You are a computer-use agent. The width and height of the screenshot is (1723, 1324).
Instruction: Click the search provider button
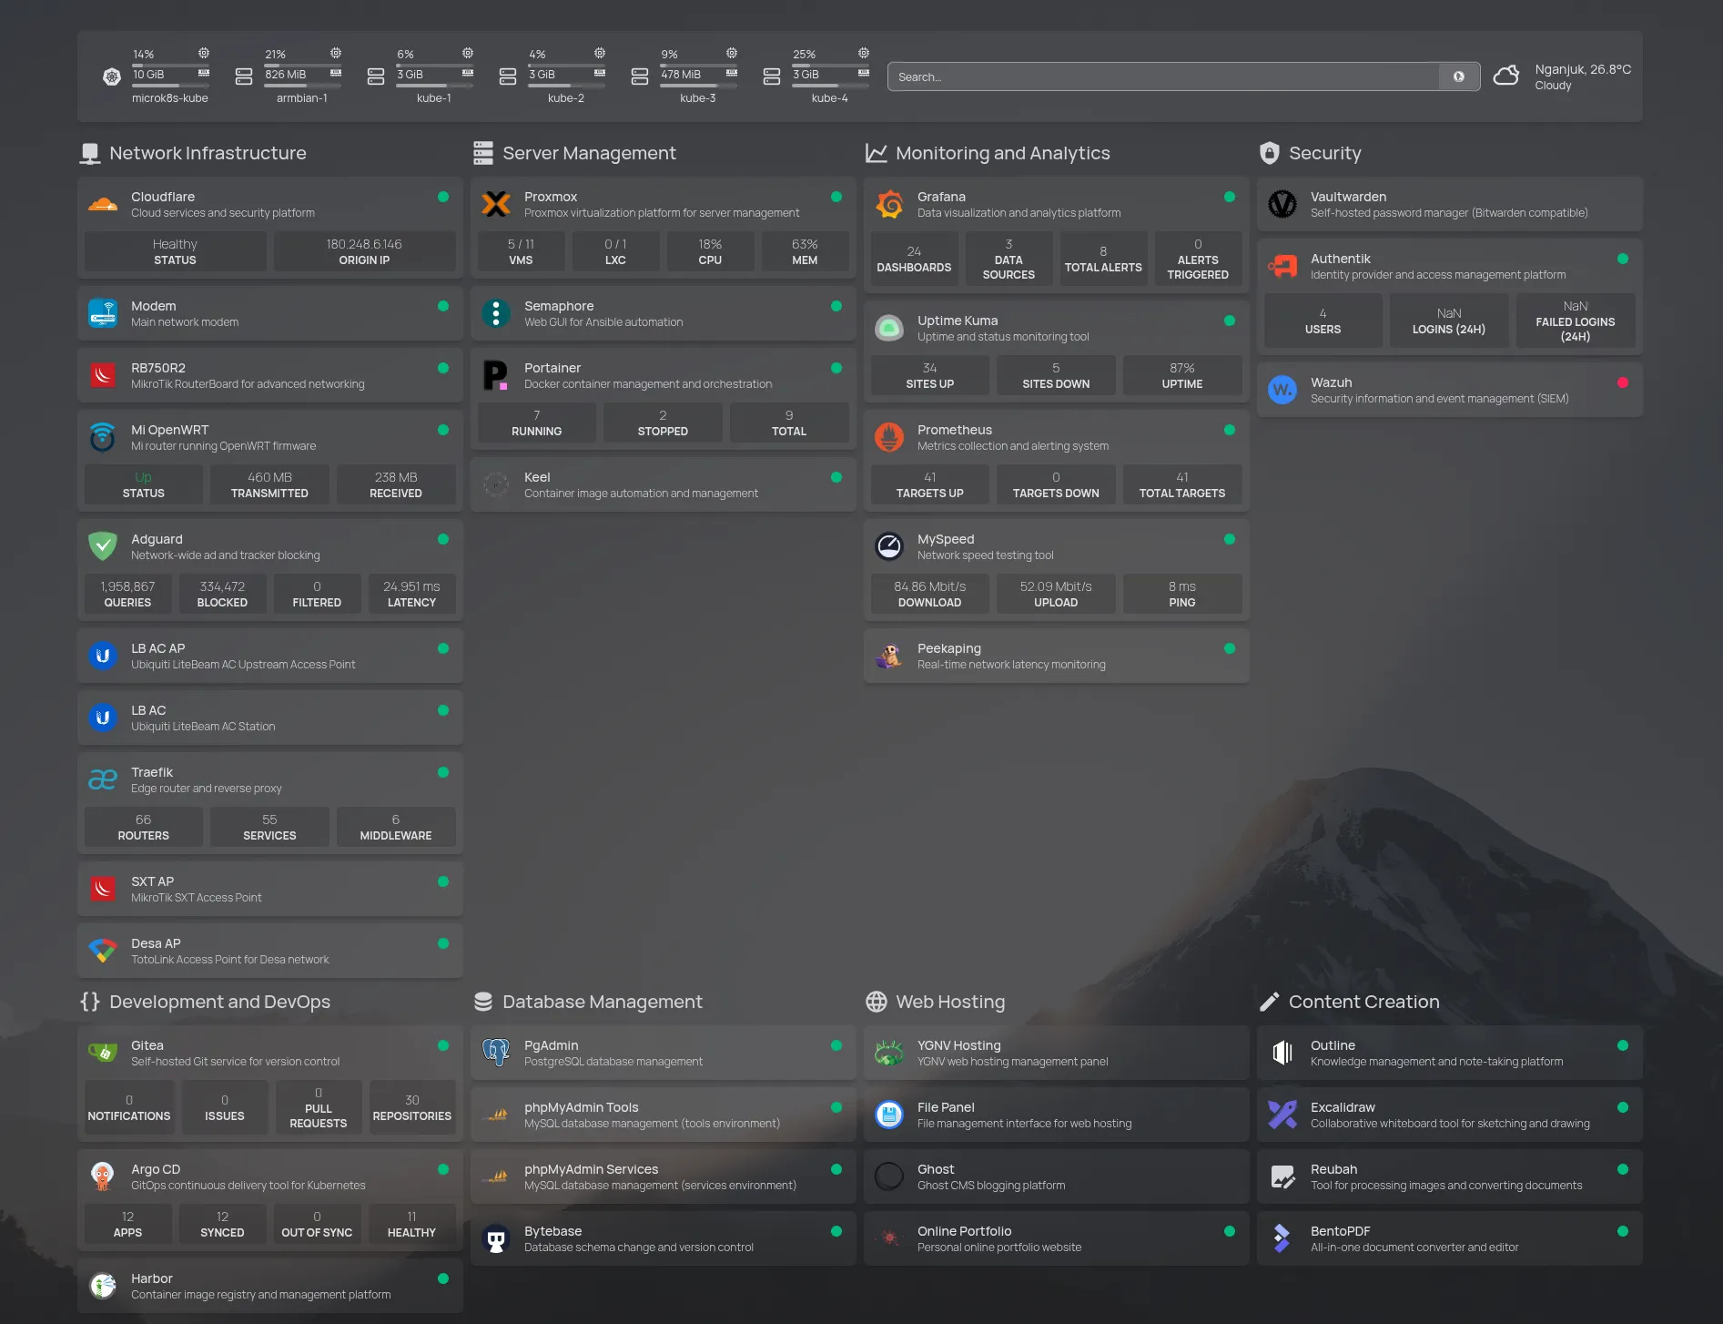tap(1459, 76)
